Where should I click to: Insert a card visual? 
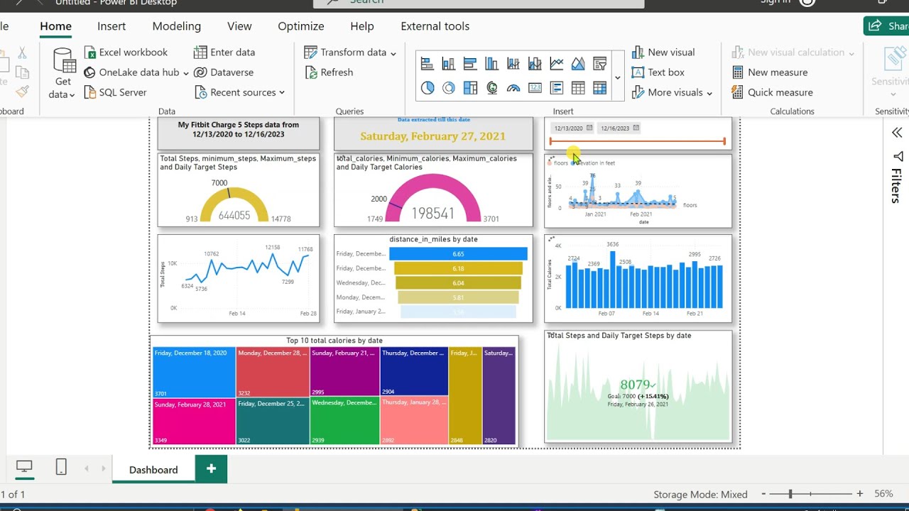click(535, 88)
